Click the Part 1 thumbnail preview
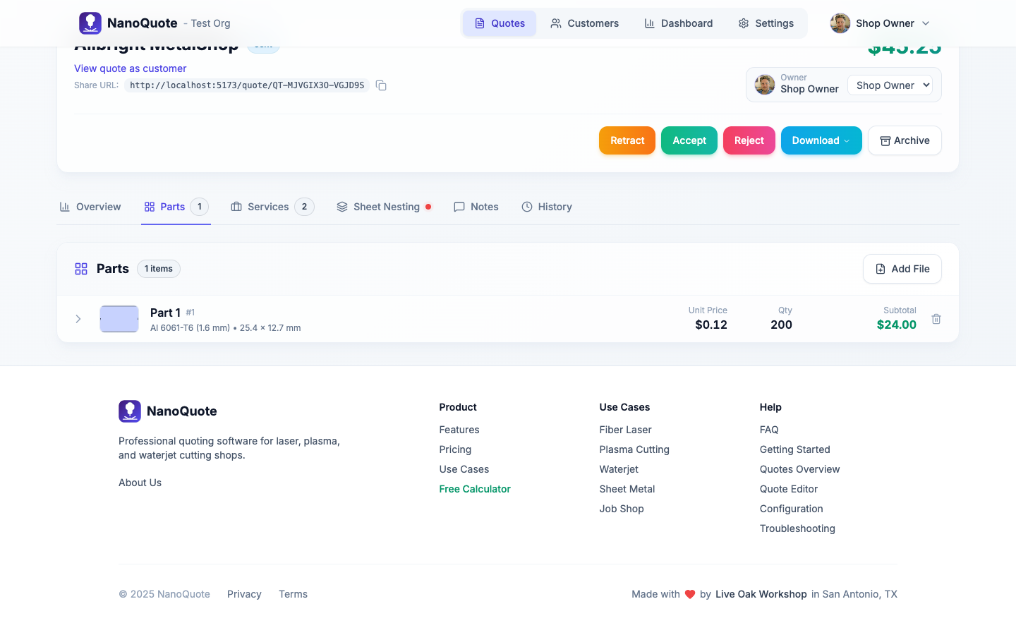This screenshot has height=635, width=1016. click(119, 319)
